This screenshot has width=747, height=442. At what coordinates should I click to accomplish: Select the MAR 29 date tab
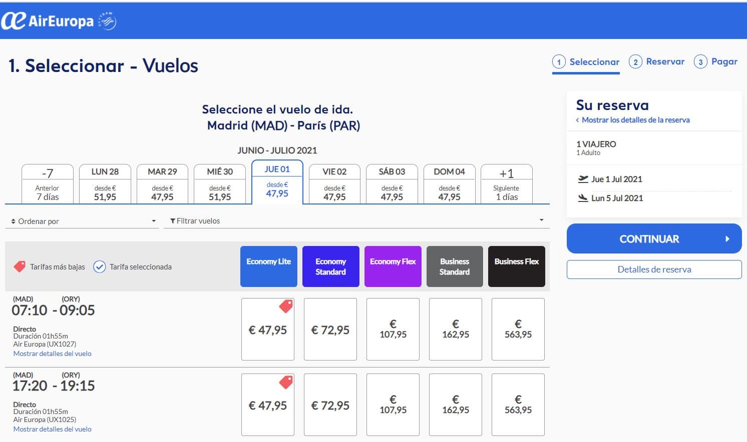coord(162,184)
